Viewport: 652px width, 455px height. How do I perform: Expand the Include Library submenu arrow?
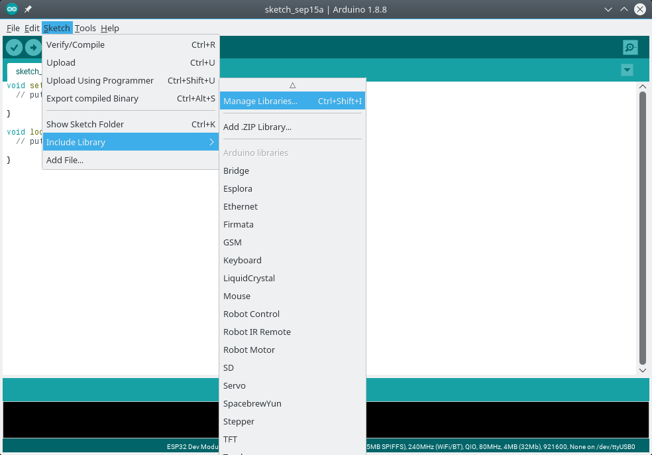(211, 142)
